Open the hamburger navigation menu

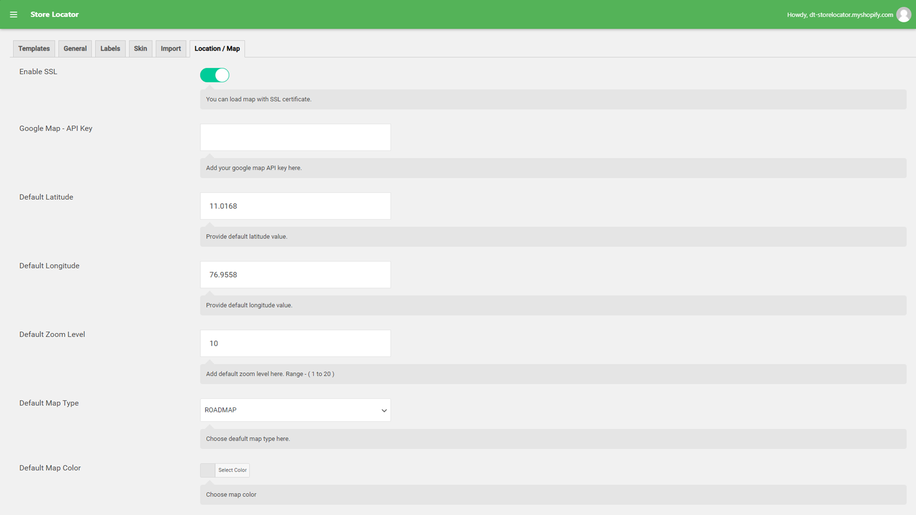pos(13,14)
